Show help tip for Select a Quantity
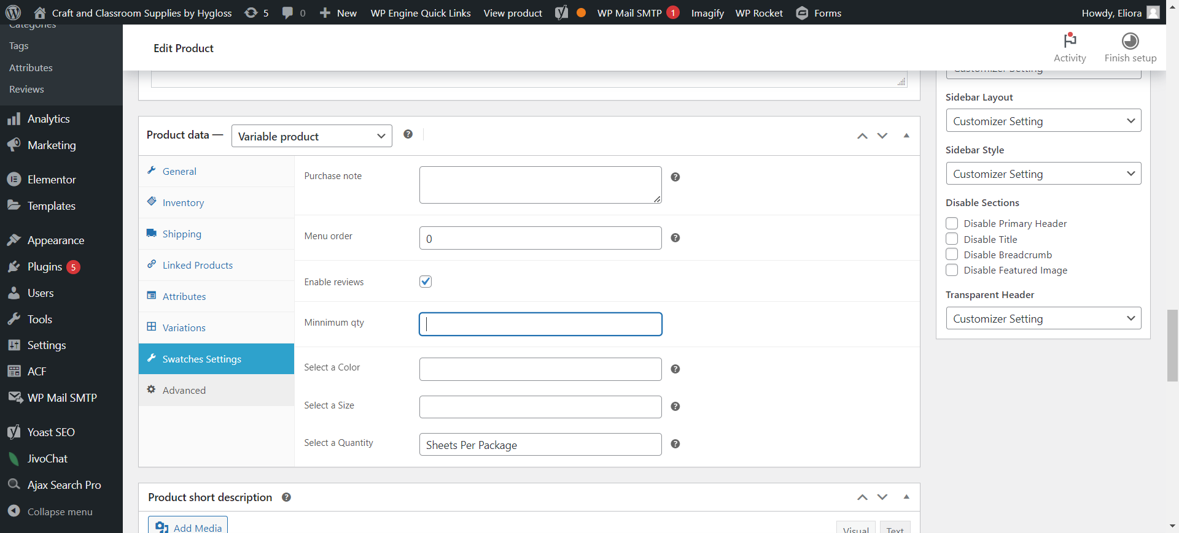Viewport: 1179px width, 533px height. click(x=675, y=444)
